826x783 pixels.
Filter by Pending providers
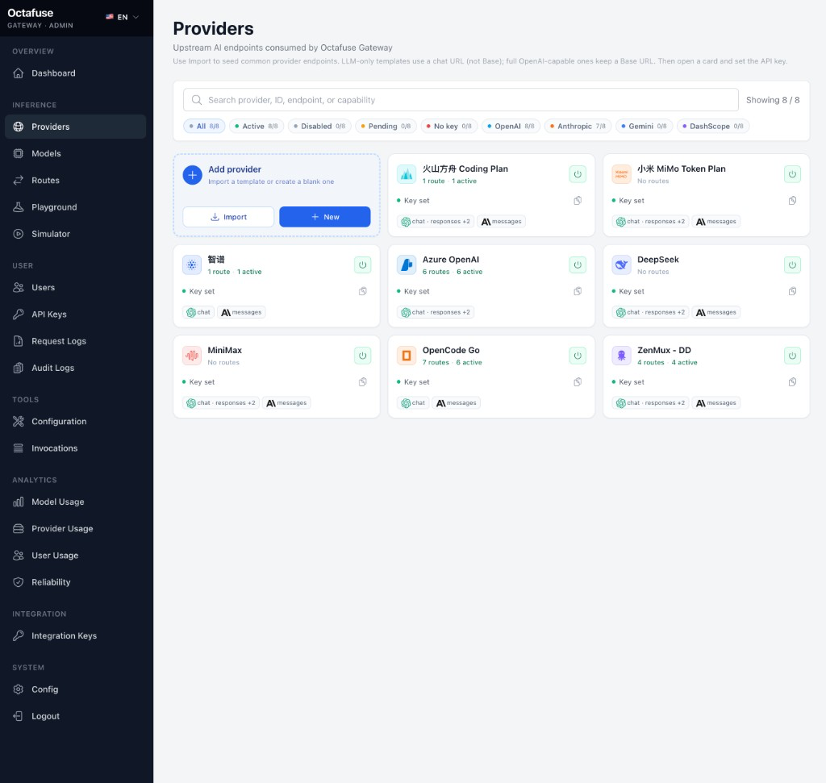click(386, 127)
